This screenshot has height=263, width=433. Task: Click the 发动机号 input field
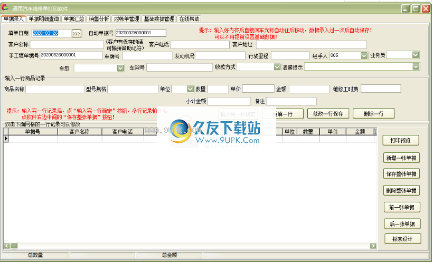[220, 56]
